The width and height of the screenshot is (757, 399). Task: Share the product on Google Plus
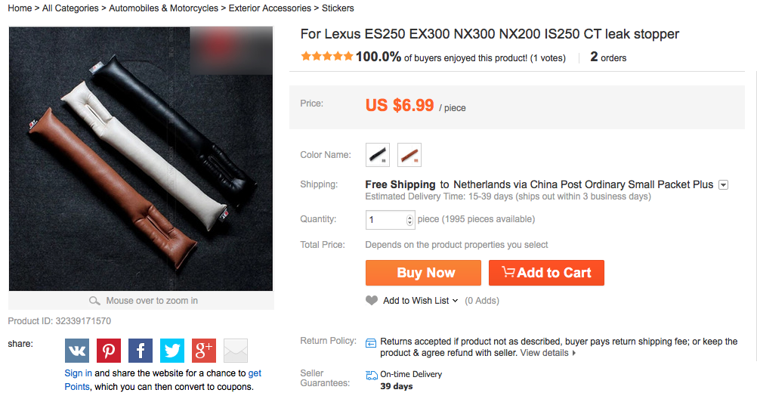click(x=204, y=351)
